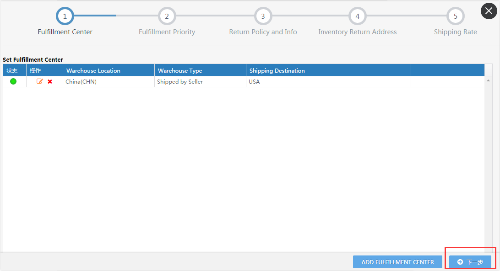500x271 pixels.
Task: Select step 5 circle
Action: [x=455, y=16]
